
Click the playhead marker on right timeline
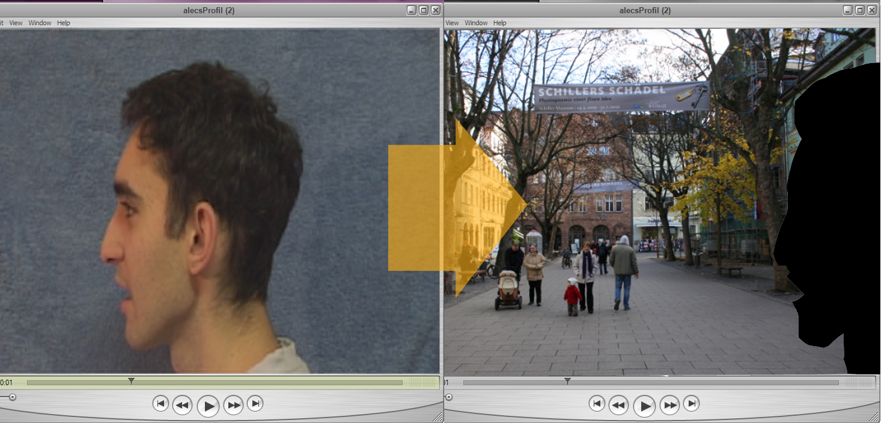(567, 381)
